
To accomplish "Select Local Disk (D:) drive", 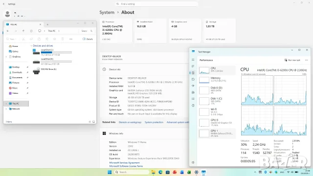I will coord(52,62).
